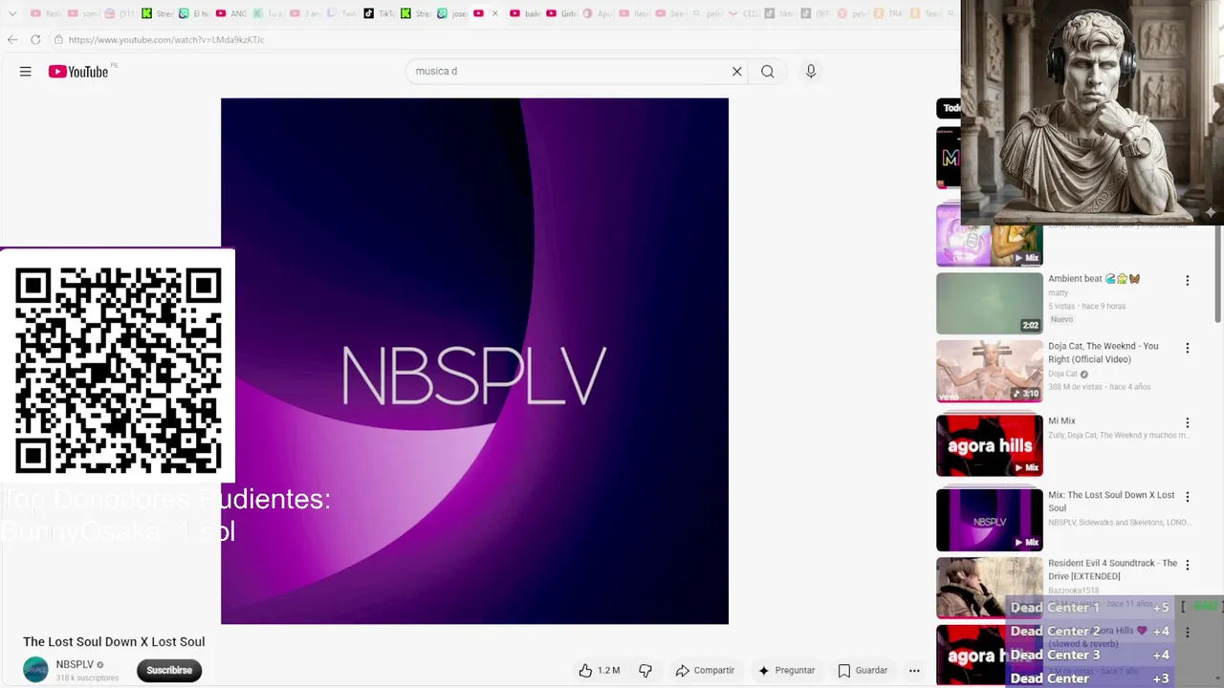Screen dimensions: 1224x688
Task: Open more actions ellipsis below the video
Action: click(x=914, y=671)
